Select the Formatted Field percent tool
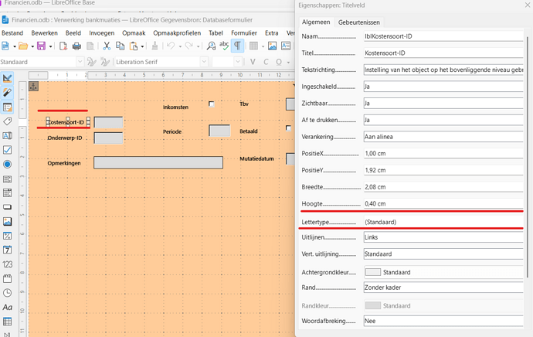The height and width of the screenshot is (337, 533). [x=7, y=236]
